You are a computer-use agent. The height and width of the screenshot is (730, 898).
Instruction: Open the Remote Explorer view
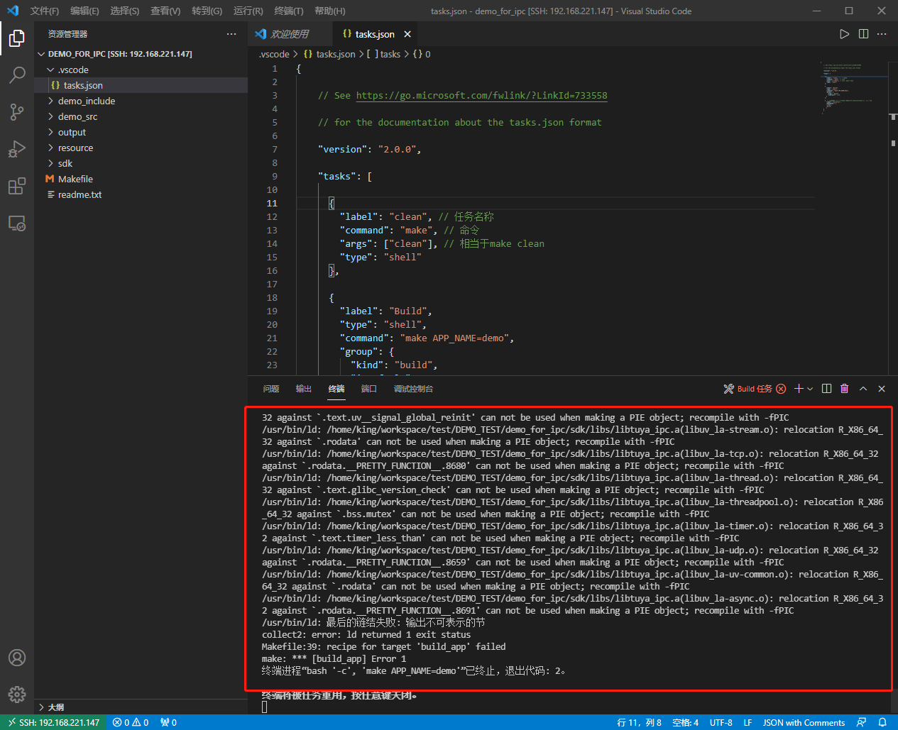[17, 223]
